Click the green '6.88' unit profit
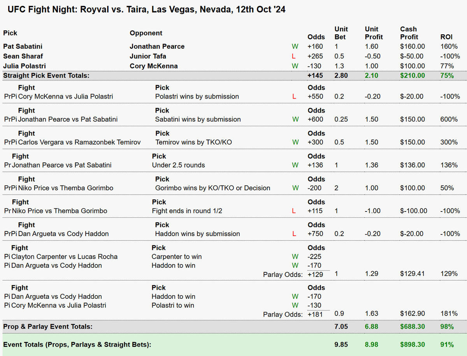The width and height of the screenshot is (467, 356). coord(372,326)
